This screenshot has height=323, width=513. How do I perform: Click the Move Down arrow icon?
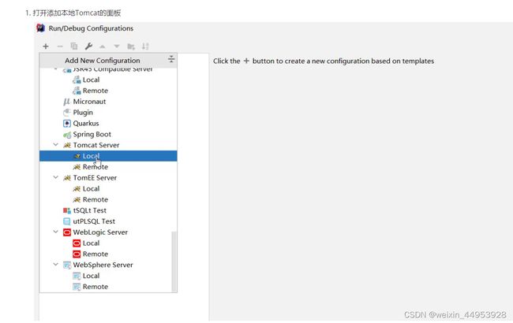(117, 46)
